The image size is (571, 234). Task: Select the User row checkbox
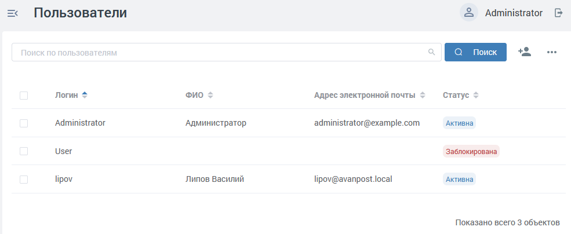pyautogui.click(x=24, y=151)
